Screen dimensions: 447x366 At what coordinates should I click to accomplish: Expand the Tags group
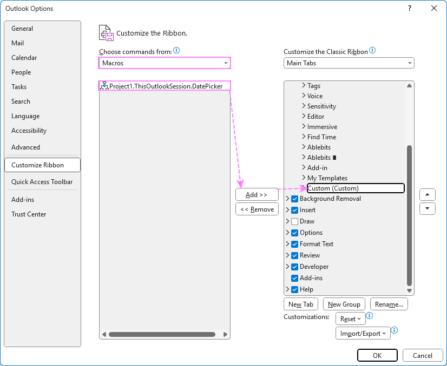(304, 85)
